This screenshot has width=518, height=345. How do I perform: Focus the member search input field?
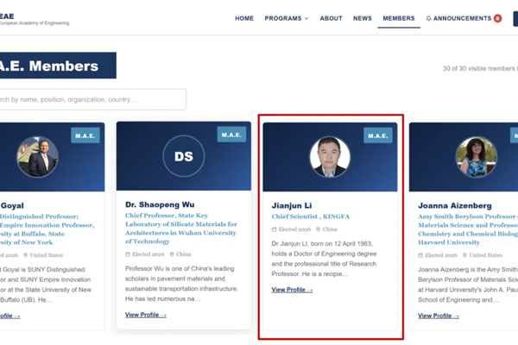point(92,99)
